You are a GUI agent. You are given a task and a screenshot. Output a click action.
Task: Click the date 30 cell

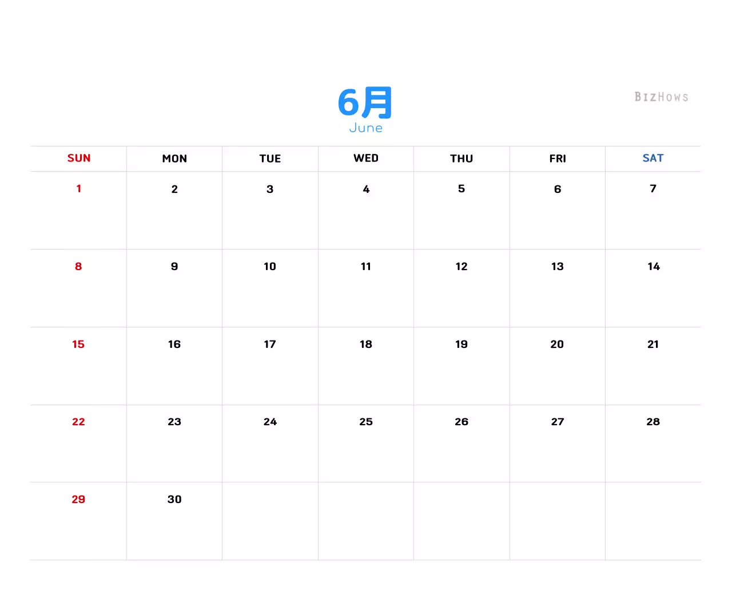tap(174, 500)
